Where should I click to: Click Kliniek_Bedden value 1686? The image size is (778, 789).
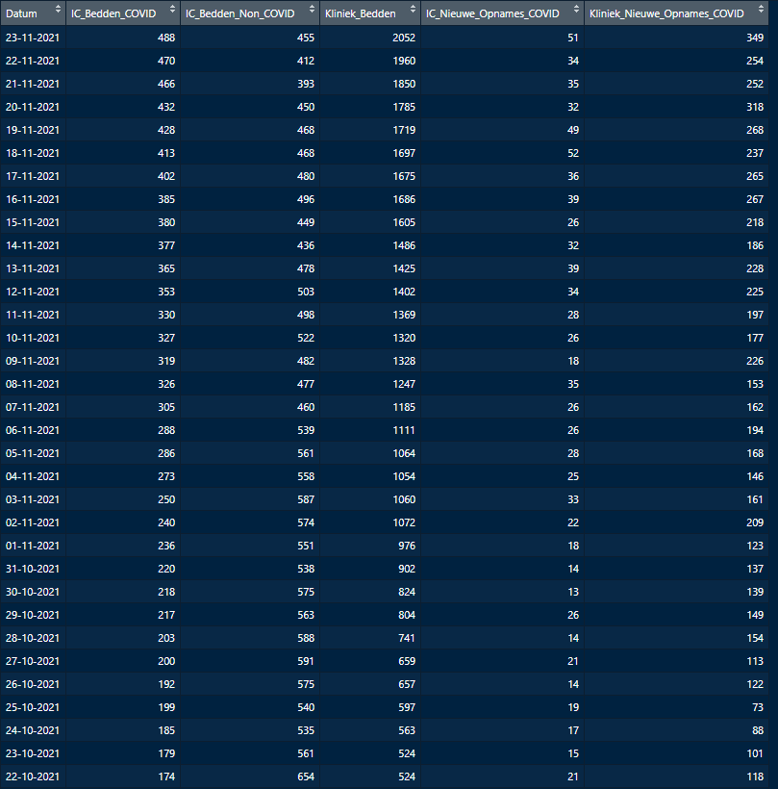click(x=404, y=200)
